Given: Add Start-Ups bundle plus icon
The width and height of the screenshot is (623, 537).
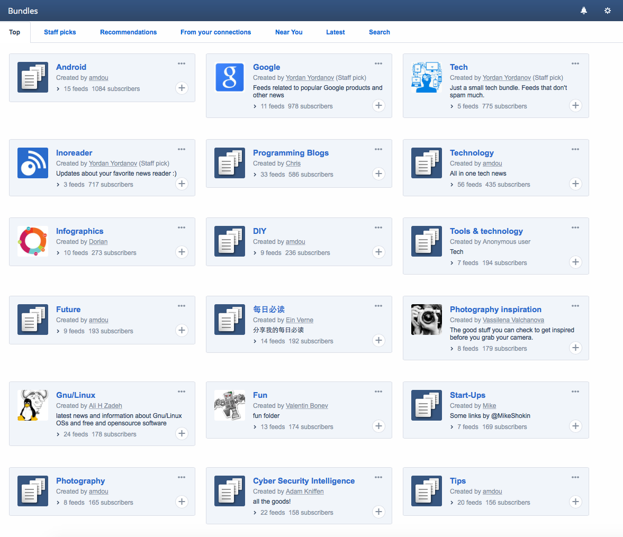Looking at the screenshot, I should click(575, 426).
